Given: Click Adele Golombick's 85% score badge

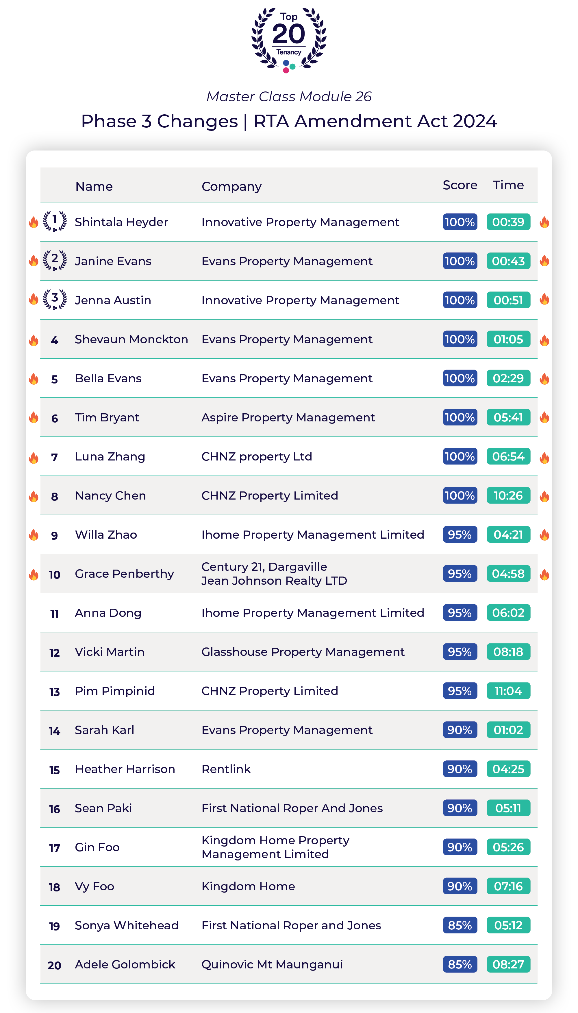Looking at the screenshot, I should (460, 964).
